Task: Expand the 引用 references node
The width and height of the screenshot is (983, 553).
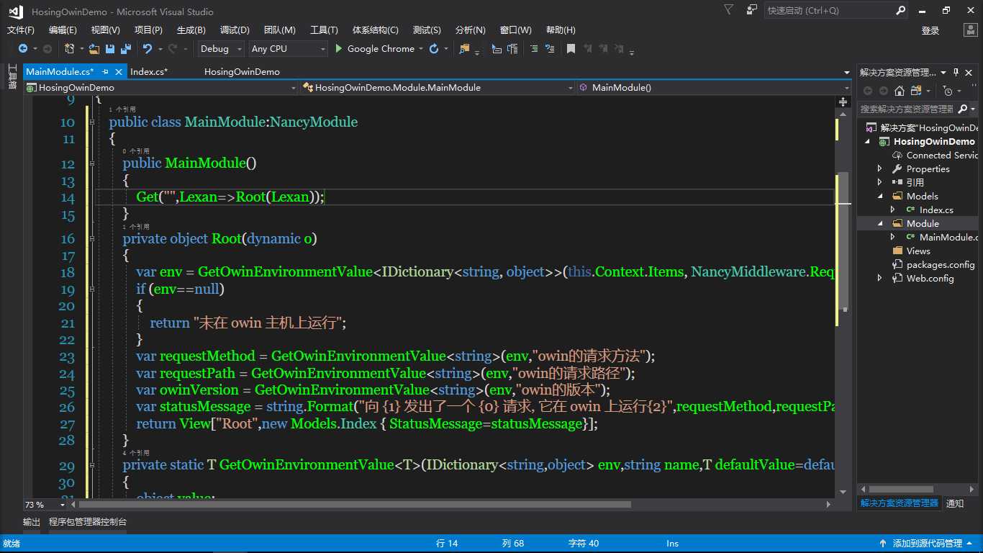Action: coord(880,182)
